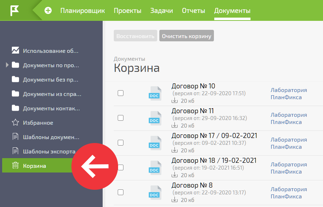This screenshot has height=207, width=323.
Task: Go to the Проекты section
Action: pos(127,10)
